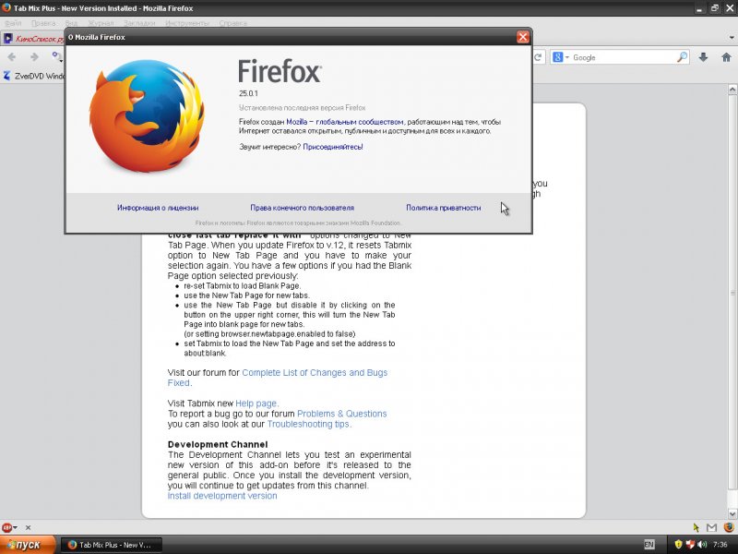The height and width of the screenshot is (554, 738).
Task: Click the 7:36 system clock
Action: point(720,545)
